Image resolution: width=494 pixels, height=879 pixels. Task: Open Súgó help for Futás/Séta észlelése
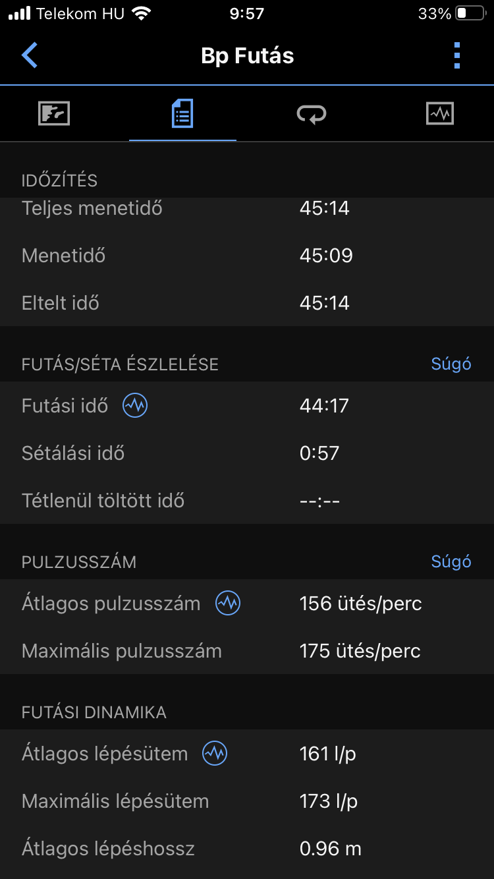(x=451, y=364)
